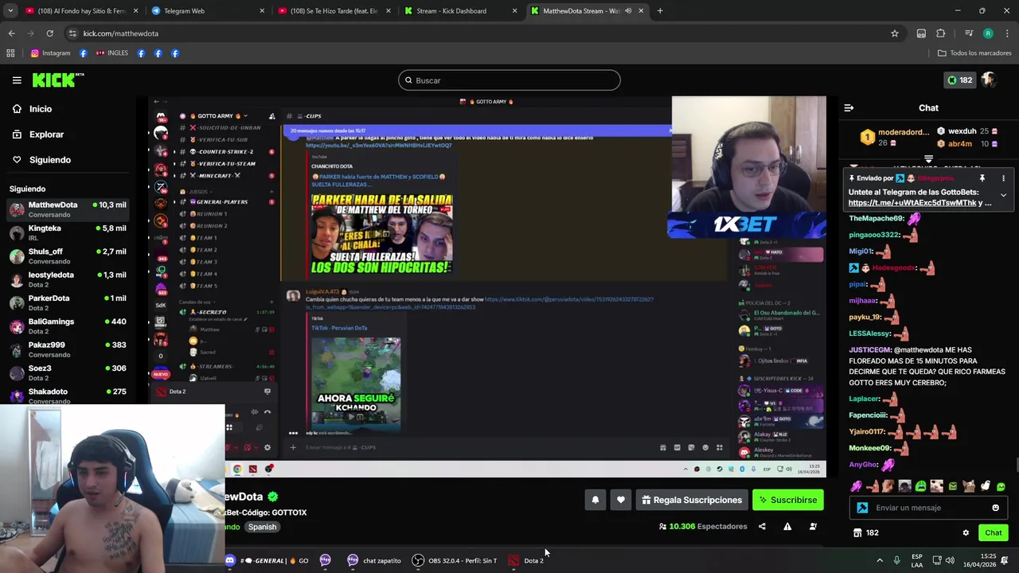Report the stream warning icon
This screenshot has width=1019, height=573.
pyautogui.click(x=787, y=527)
